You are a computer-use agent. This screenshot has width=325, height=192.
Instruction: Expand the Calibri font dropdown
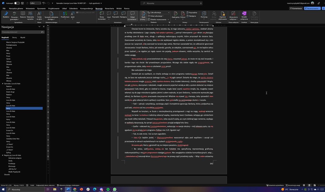point(40,3)
